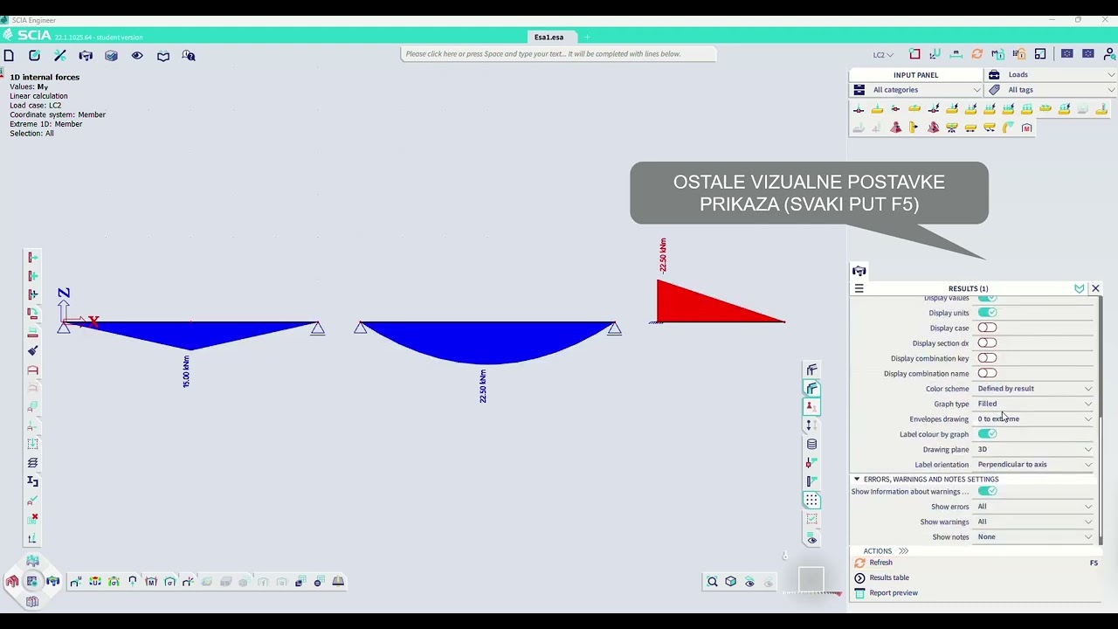
Task: Collapse Errors, warnings and notes settings section
Action: (x=857, y=480)
